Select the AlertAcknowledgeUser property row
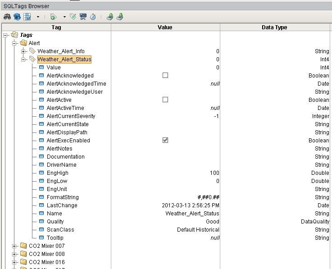This screenshot has height=269, width=332. click(x=75, y=92)
